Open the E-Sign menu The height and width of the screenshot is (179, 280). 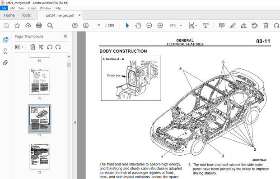point(32,8)
